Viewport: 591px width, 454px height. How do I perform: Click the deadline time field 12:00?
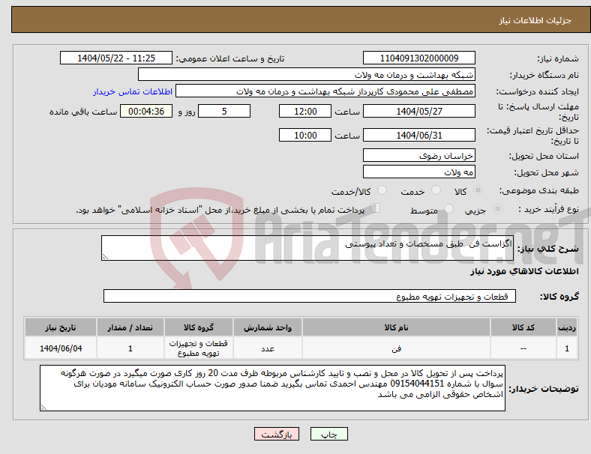(x=305, y=111)
